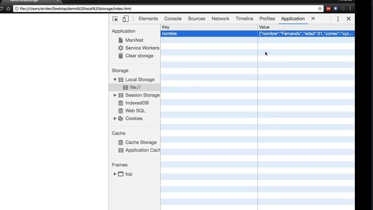373x210 pixels.
Task: Toggle the device toolbar icon
Action: coord(126,19)
